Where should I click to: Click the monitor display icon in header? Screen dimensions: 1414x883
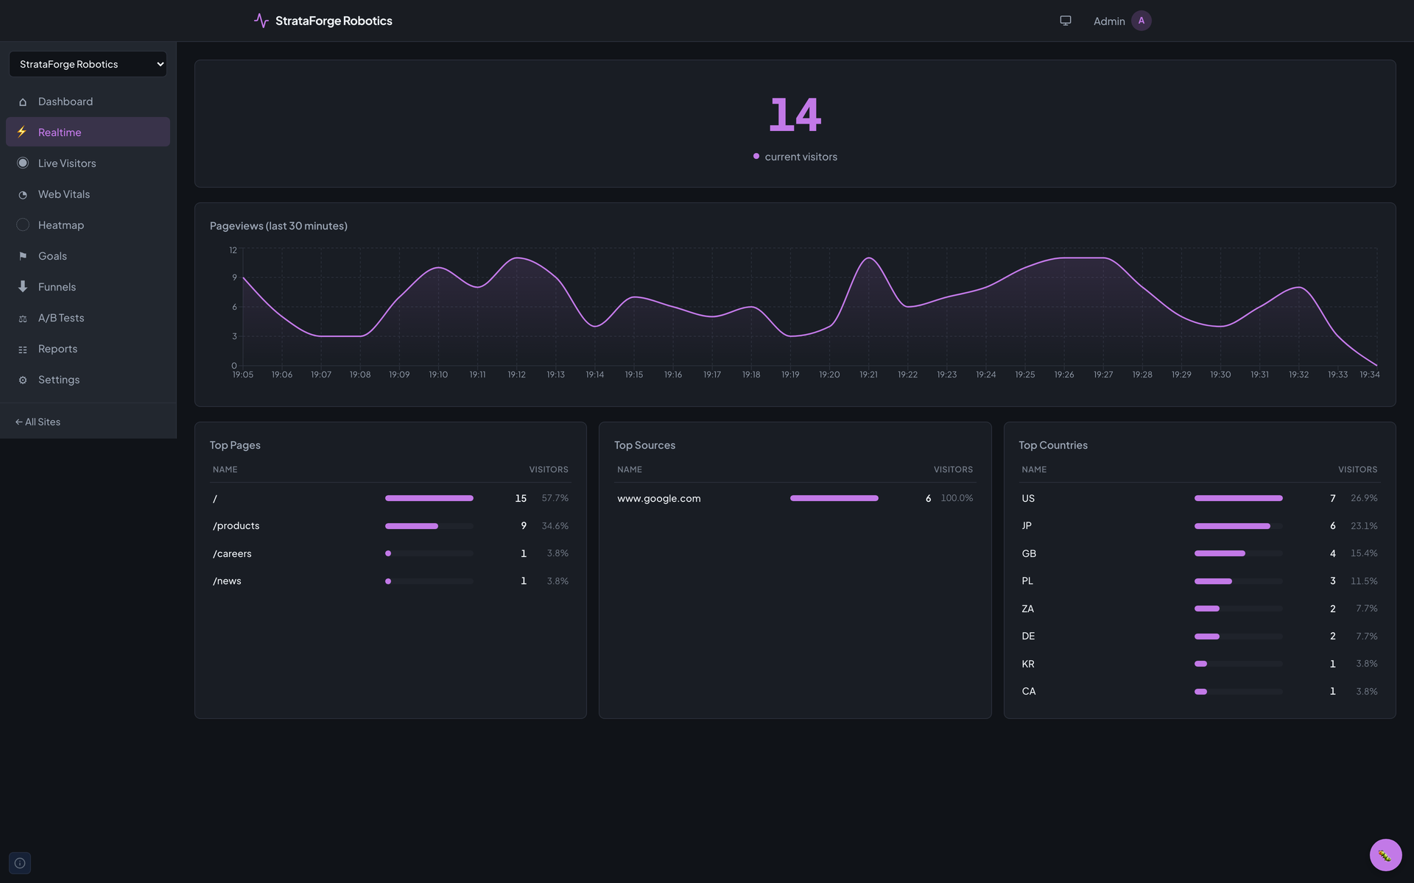[1065, 21]
